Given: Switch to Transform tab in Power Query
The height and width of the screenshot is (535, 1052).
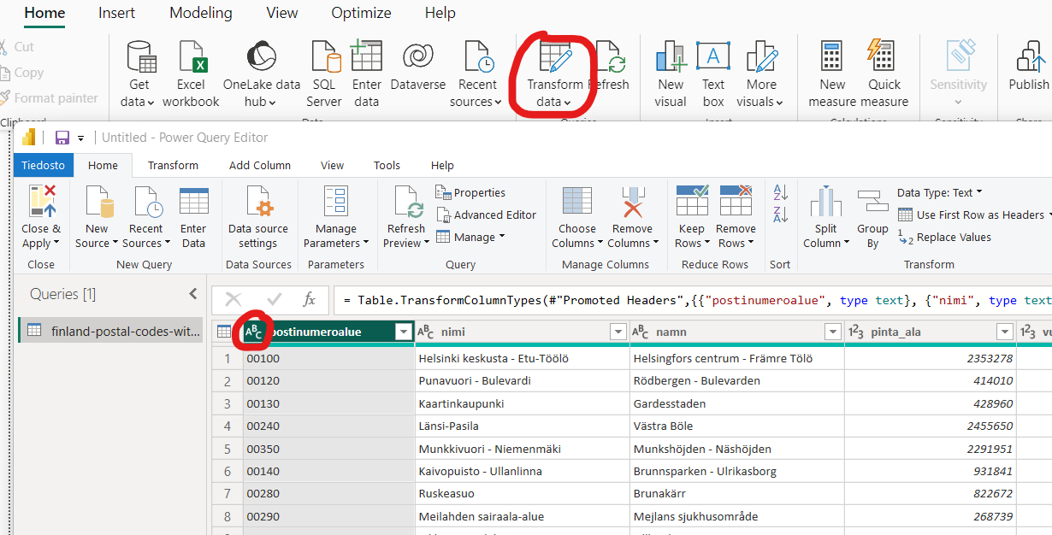Looking at the screenshot, I should (x=173, y=165).
